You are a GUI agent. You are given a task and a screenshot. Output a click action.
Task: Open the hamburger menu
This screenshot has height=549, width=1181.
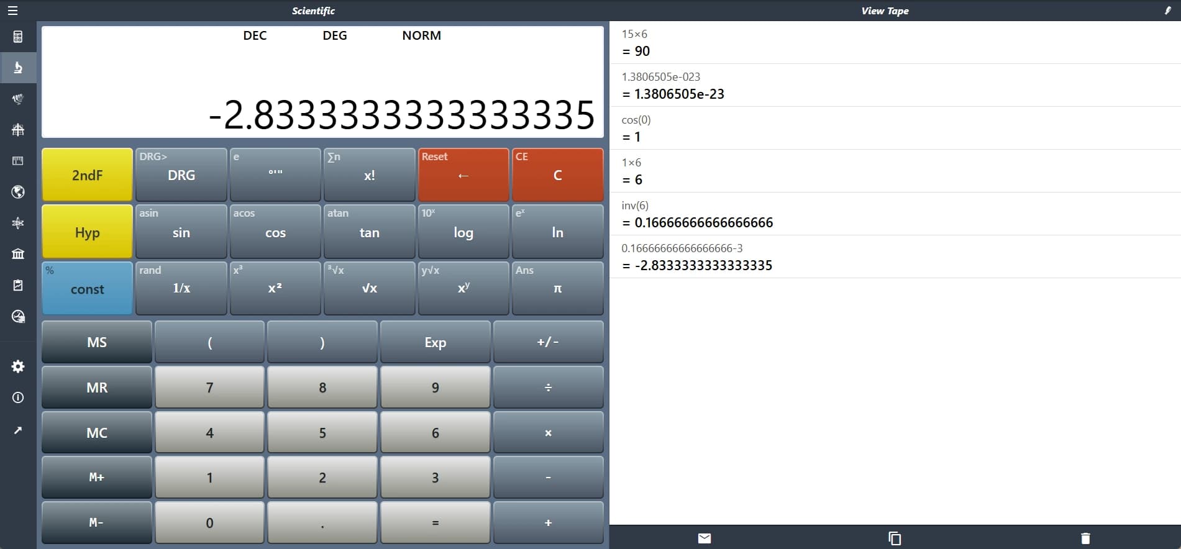pos(12,11)
